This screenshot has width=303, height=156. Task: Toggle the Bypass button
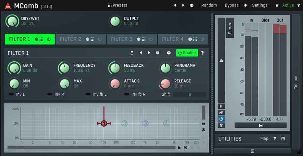tap(232, 5)
